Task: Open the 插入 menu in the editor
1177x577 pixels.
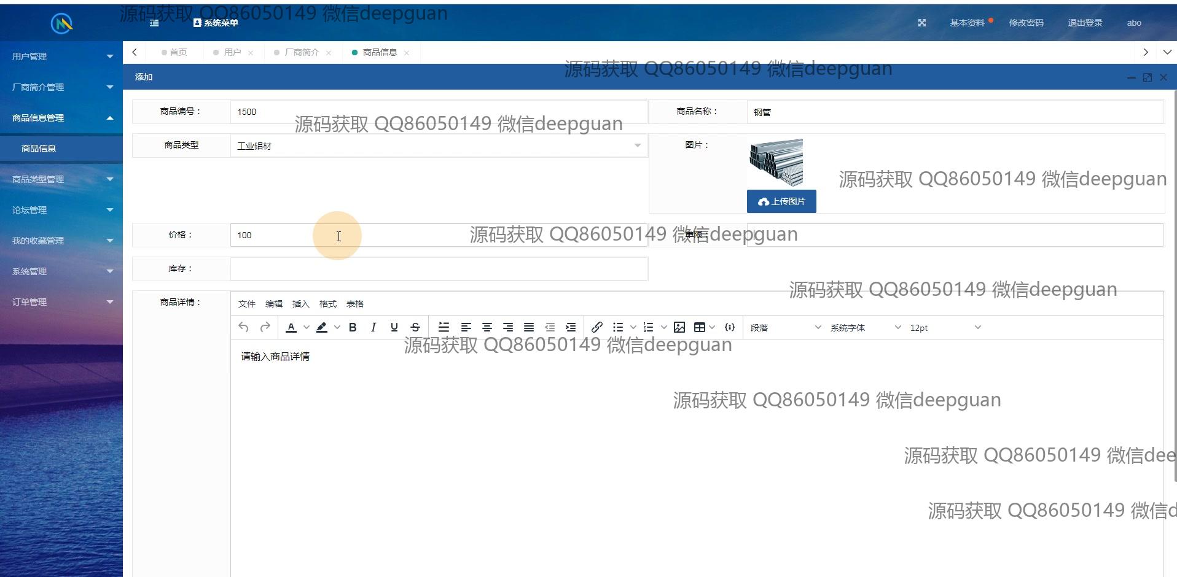Action: 300,304
